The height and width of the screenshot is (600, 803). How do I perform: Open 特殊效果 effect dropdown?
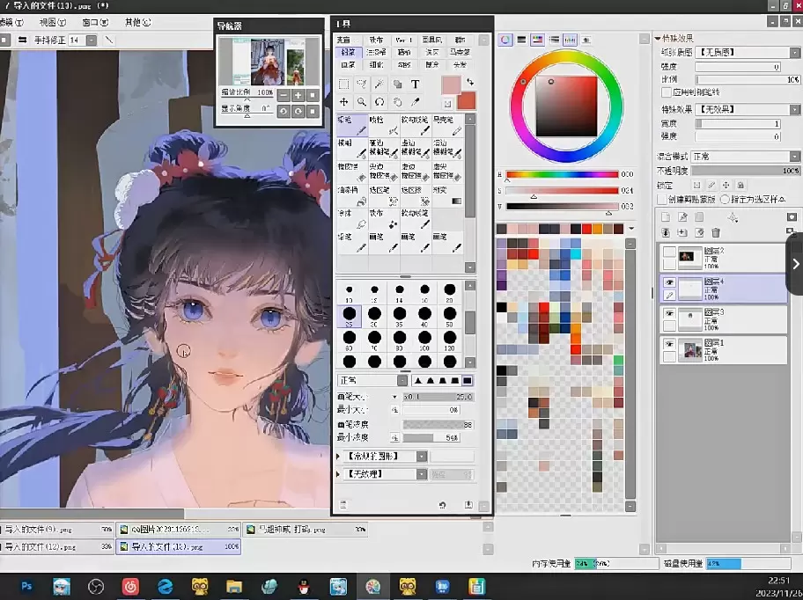794,109
